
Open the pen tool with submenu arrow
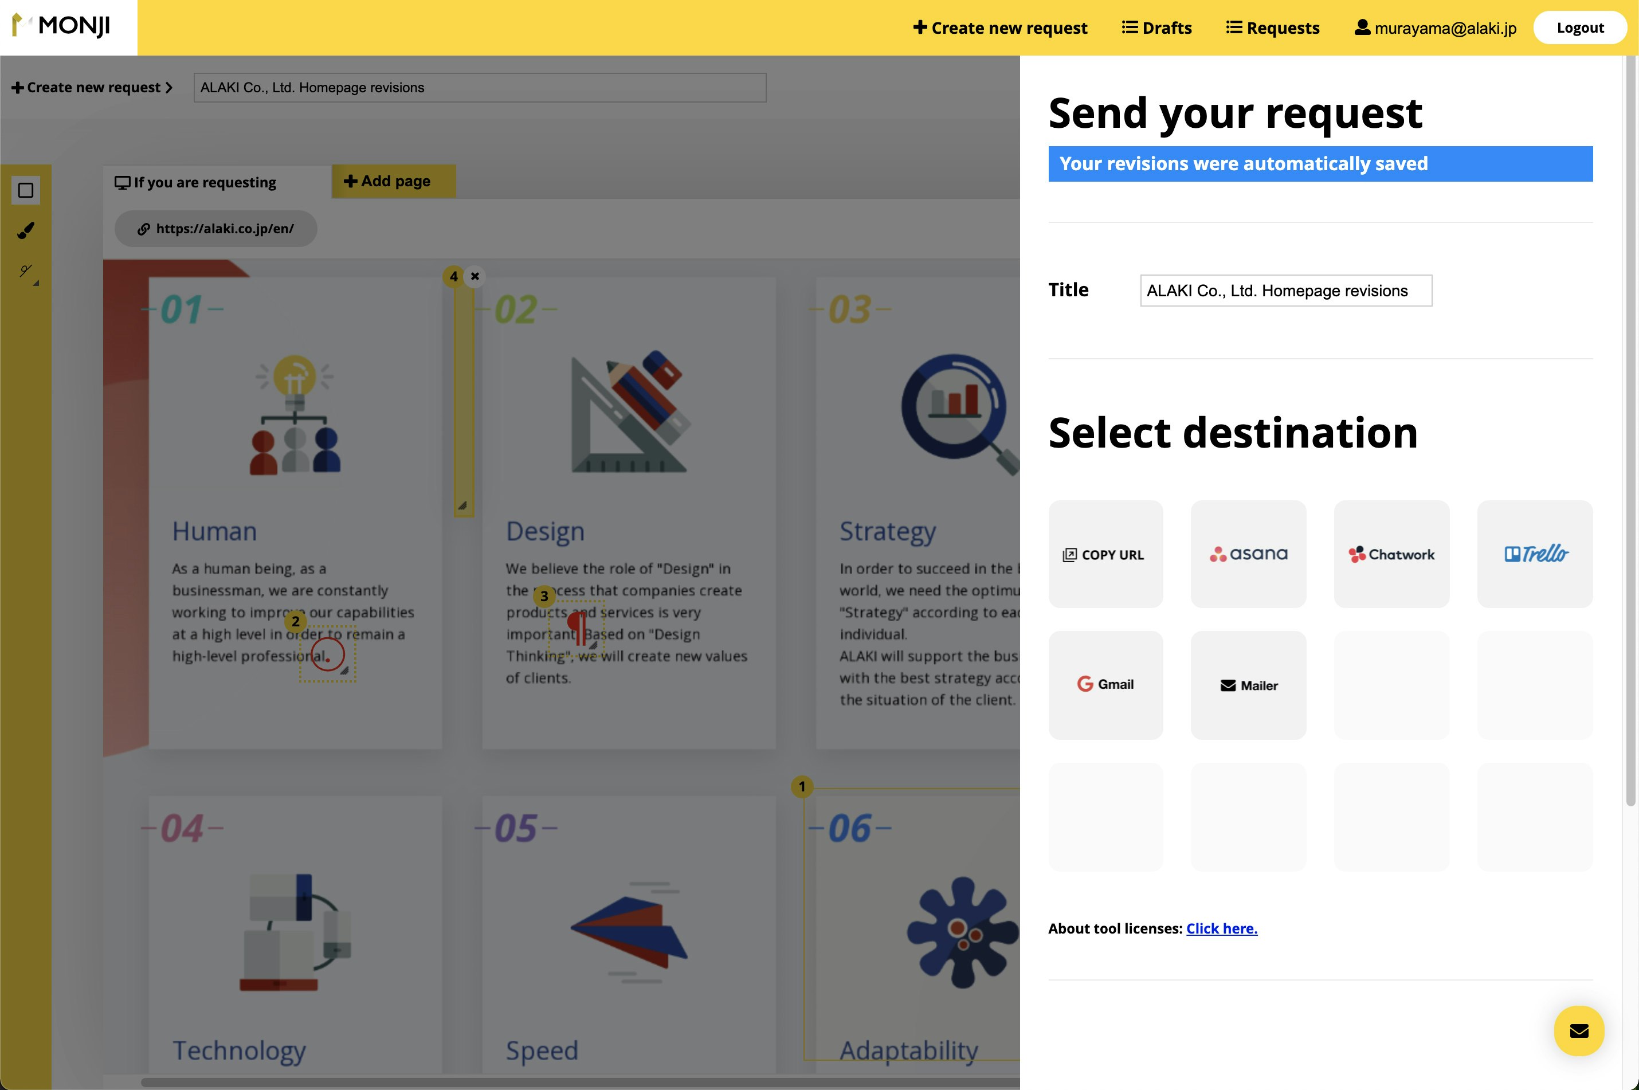click(26, 271)
